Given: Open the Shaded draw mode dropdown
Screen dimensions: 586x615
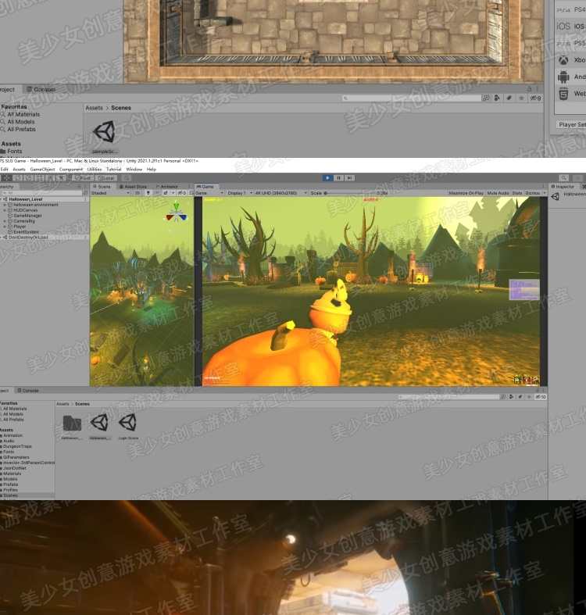Looking at the screenshot, I should [x=111, y=193].
